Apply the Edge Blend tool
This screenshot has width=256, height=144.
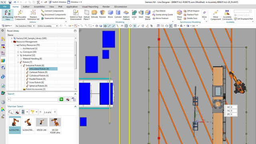click(x=148, y=15)
